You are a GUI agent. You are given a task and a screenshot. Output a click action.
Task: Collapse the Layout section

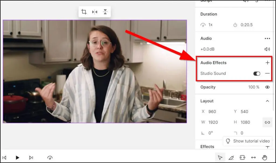pyautogui.click(x=267, y=101)
